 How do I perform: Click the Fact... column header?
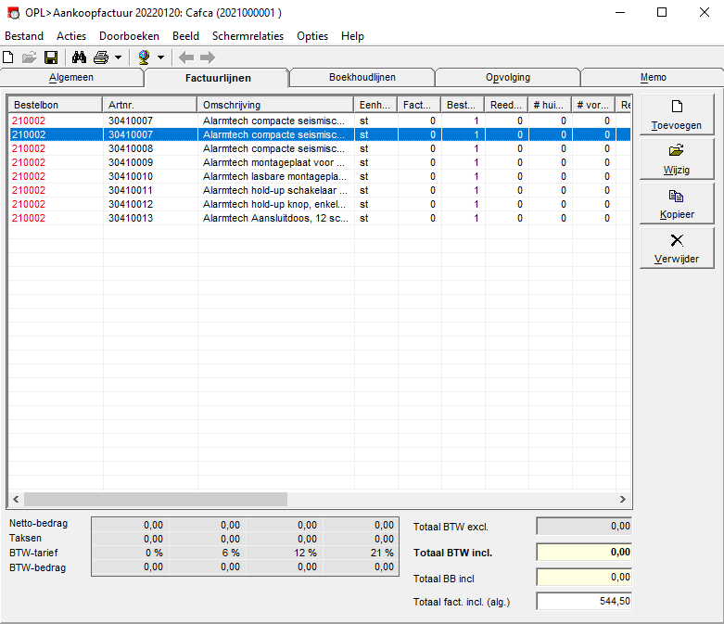pos(419,105)
